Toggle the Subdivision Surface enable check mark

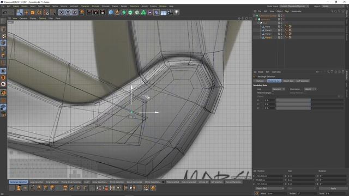pyautogui.click(x=284, y=16)
